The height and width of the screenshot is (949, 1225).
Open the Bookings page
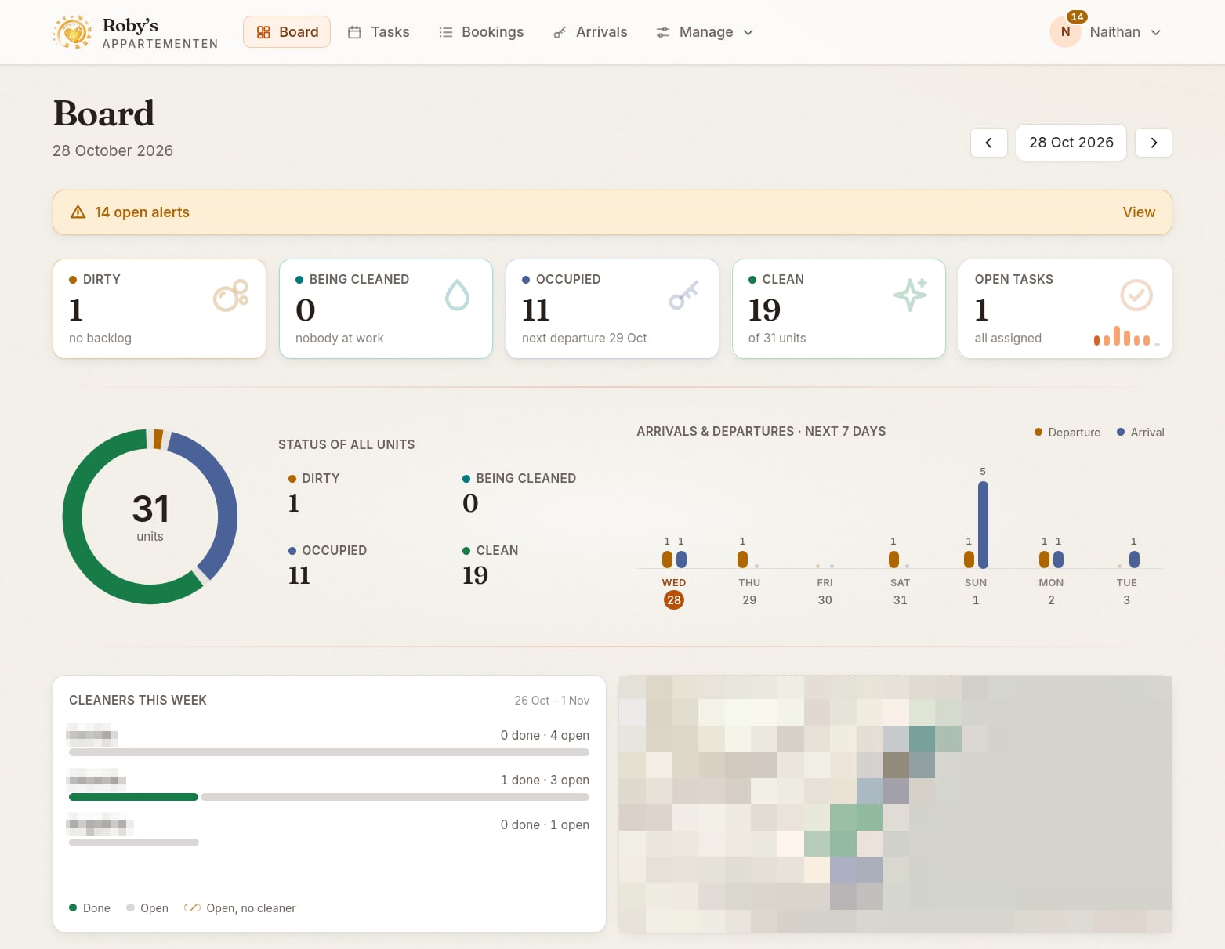pos(481,32)
